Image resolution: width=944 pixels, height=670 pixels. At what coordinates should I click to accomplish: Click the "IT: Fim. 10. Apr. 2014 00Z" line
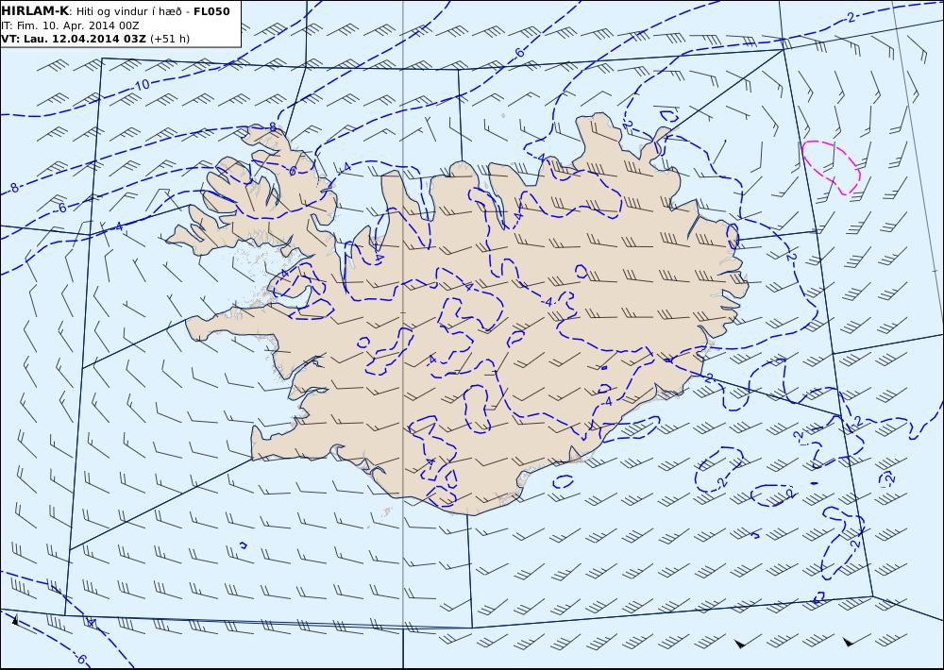click(x=70, y=25)
